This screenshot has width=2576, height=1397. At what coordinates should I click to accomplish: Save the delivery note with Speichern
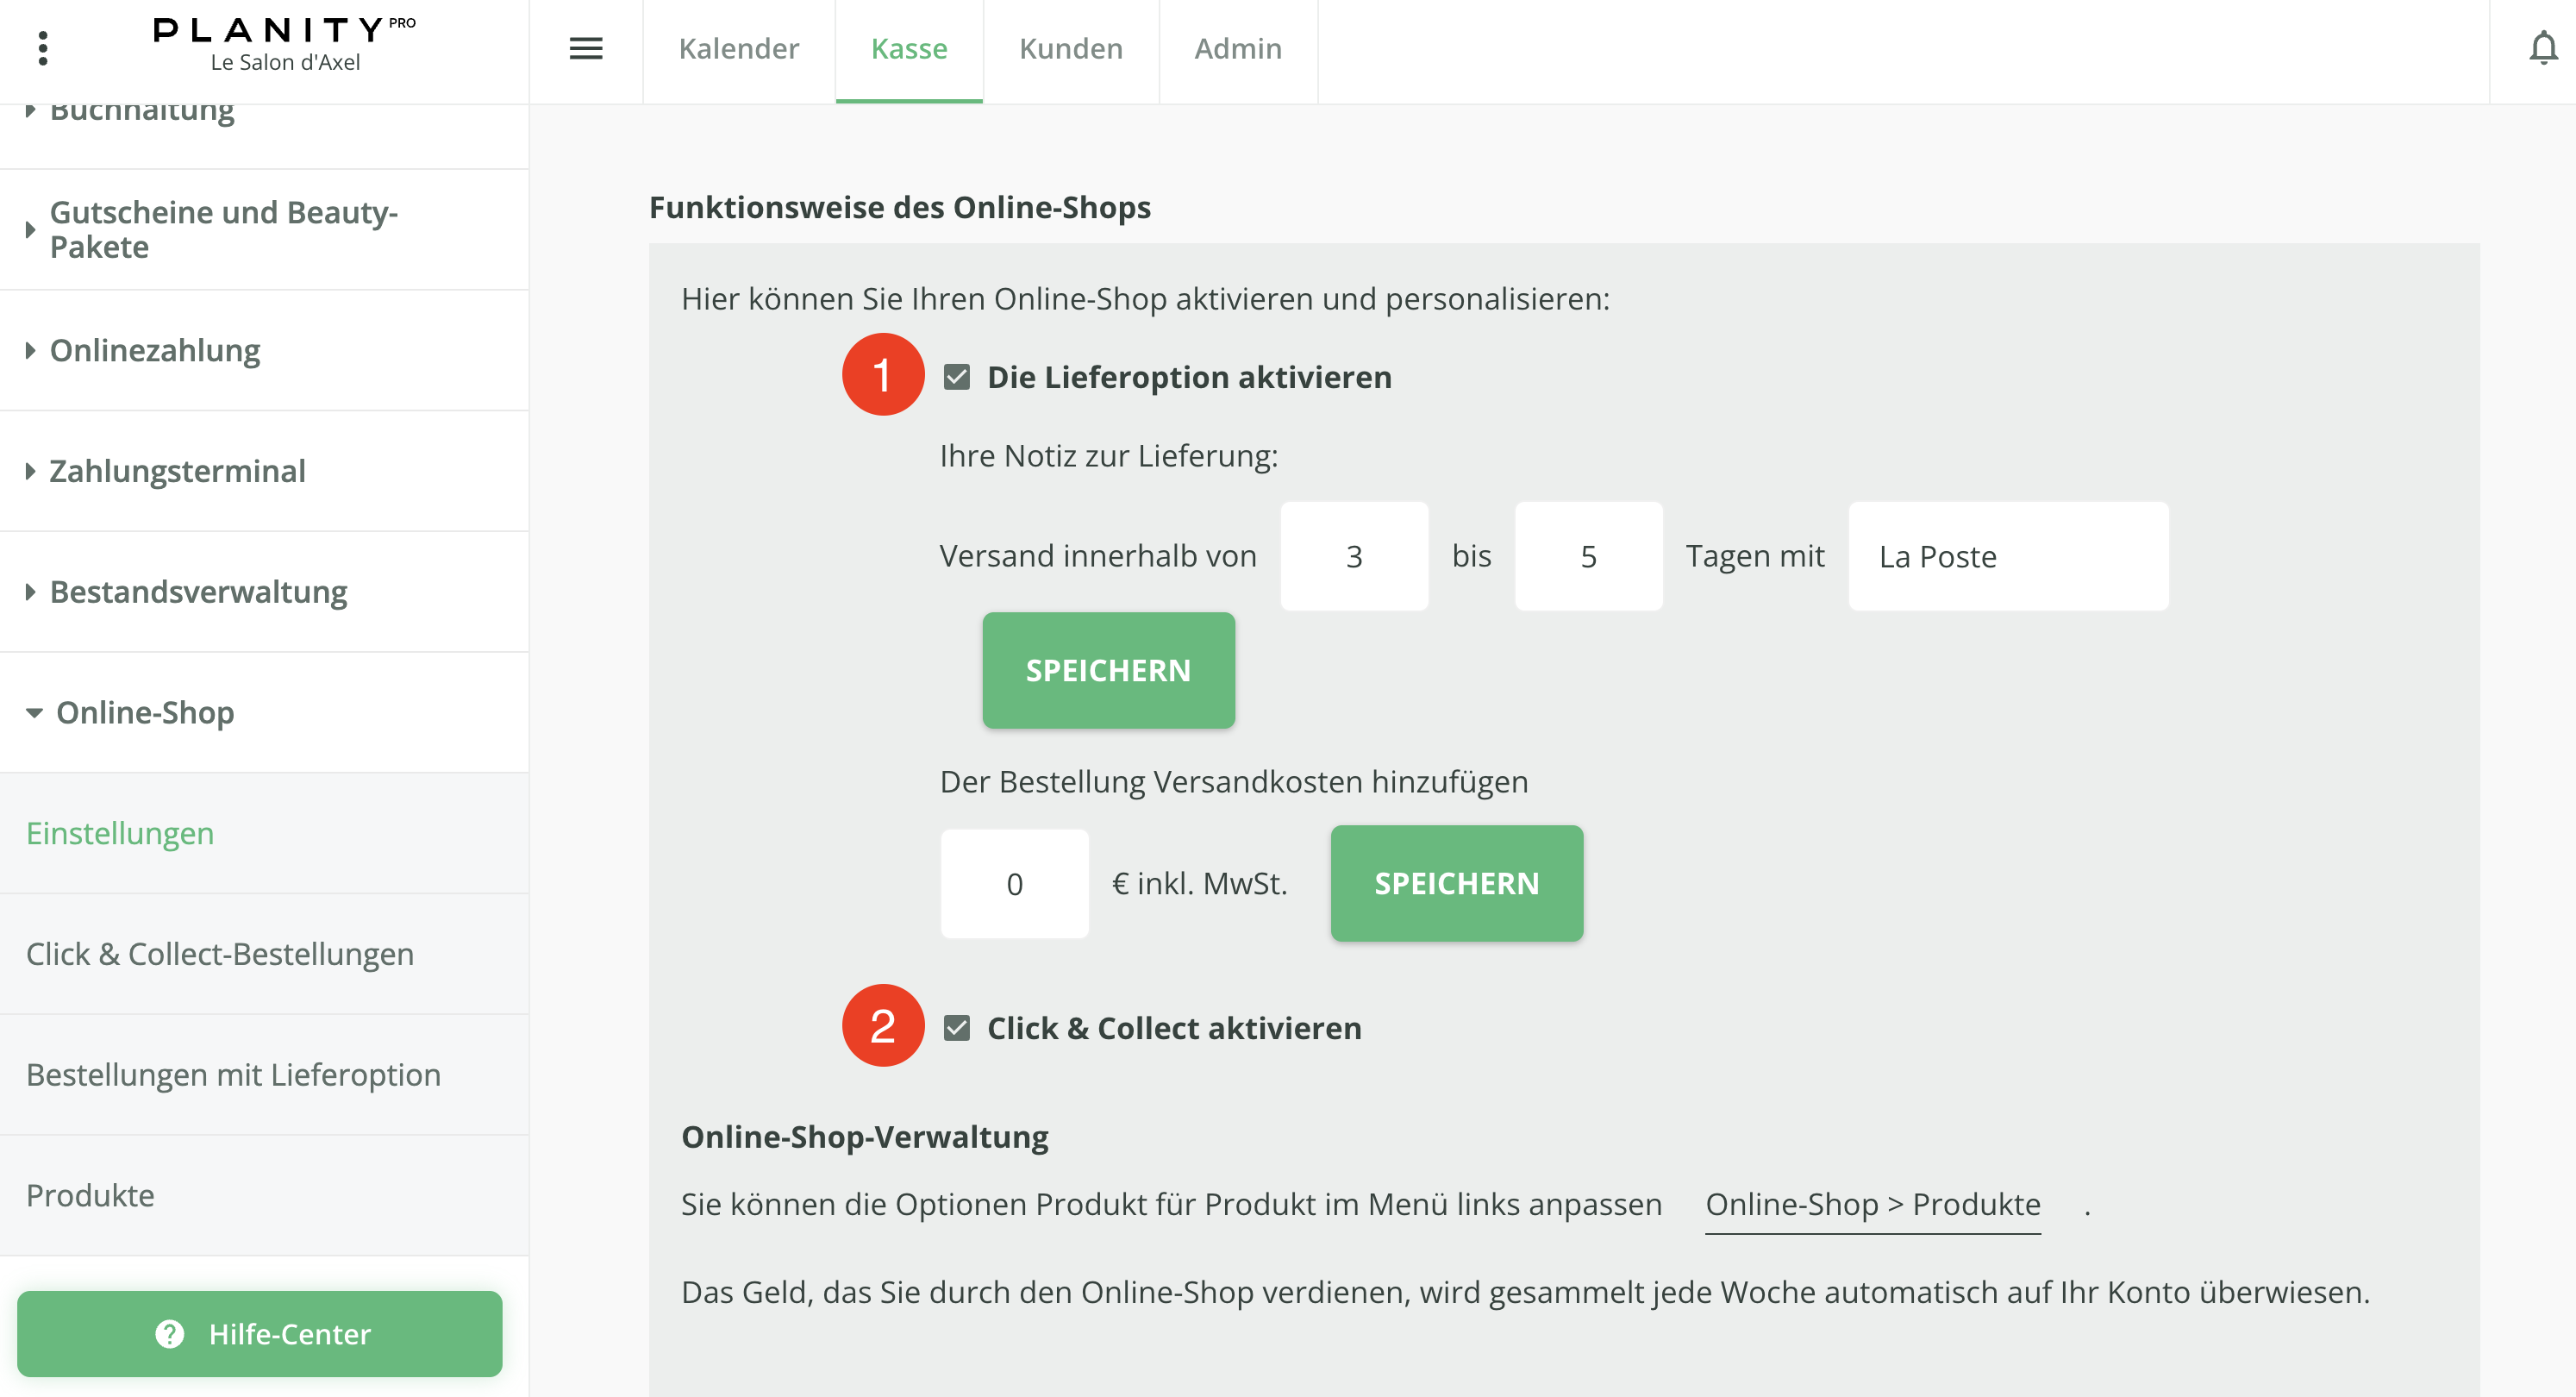1108,670
